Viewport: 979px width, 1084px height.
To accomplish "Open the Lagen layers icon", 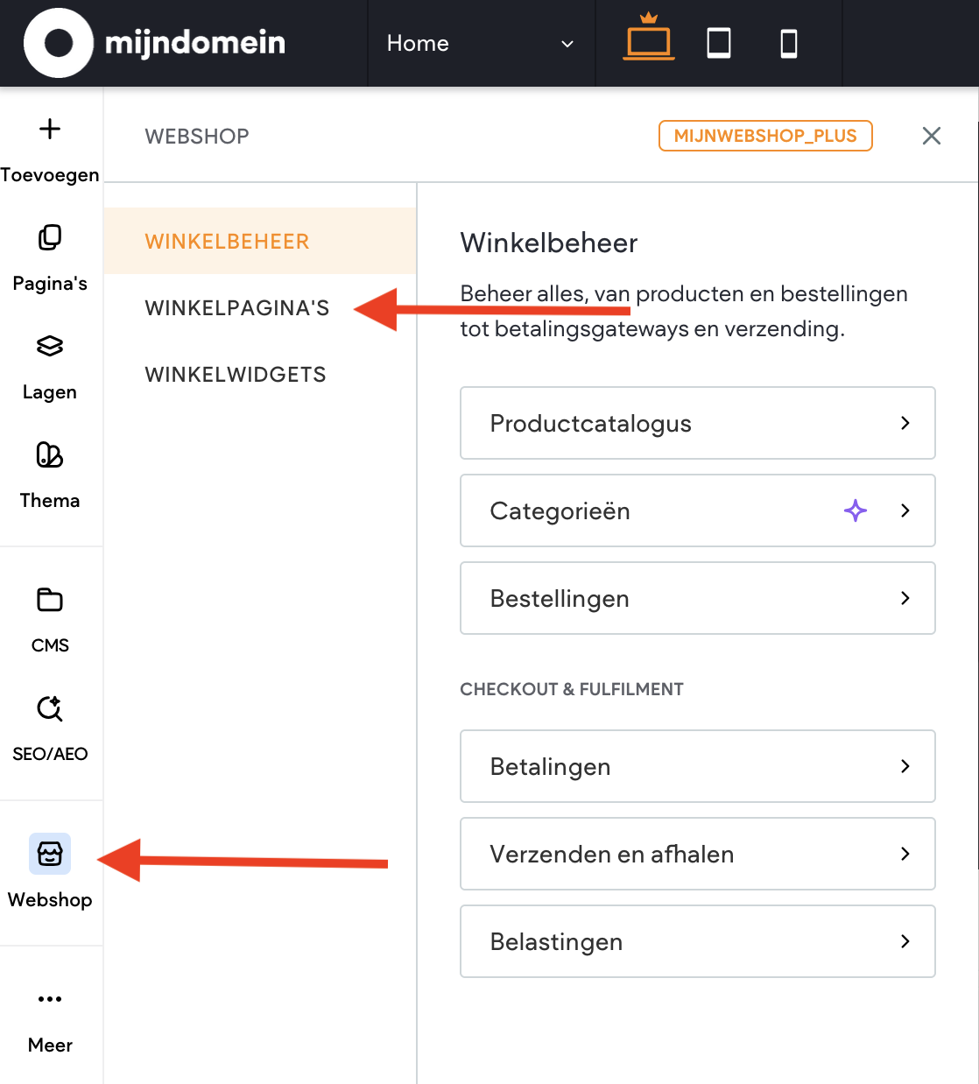I will [x=50, y=346].
